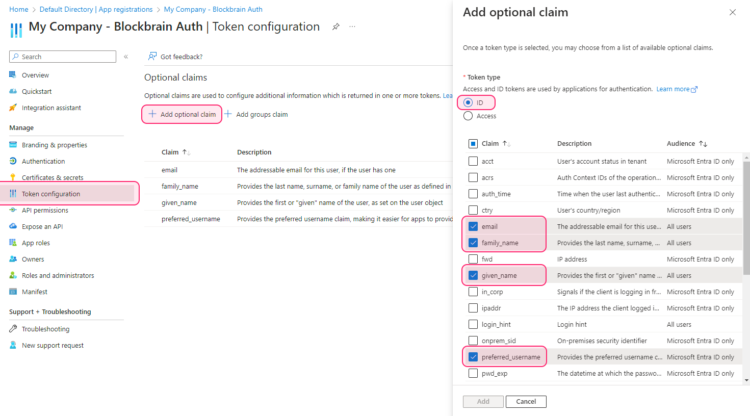Uncheck the family_name claim checkbox
Viewport: 750px width, 416px height.
pyautogui.click(x=473, y=243)
